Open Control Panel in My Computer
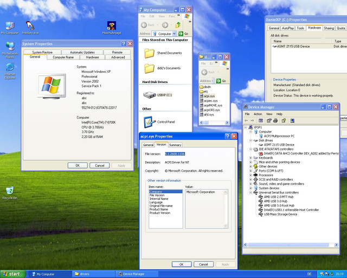Image resolution: width=347 pixels, height=278 pixels. (159, 122)
